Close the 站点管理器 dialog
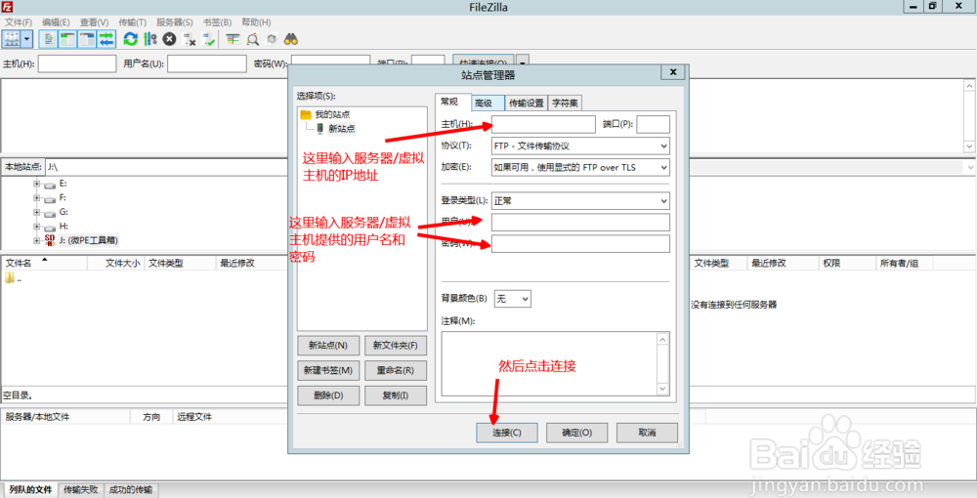Screen dimensions: 977x498 tap(673, 72)
